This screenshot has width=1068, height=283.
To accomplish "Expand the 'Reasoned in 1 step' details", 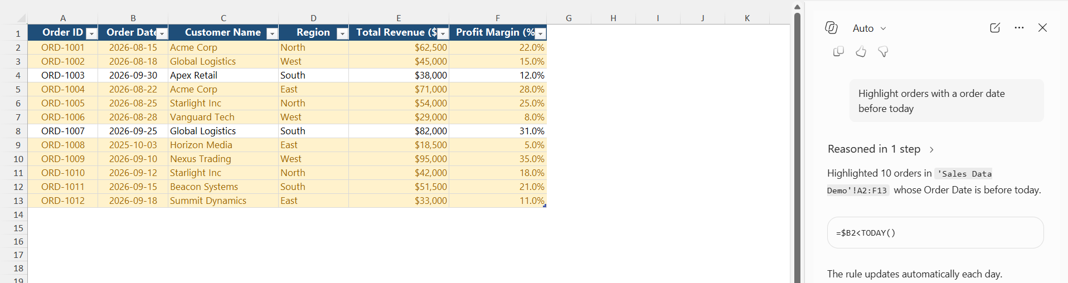I will pos(881,149).
